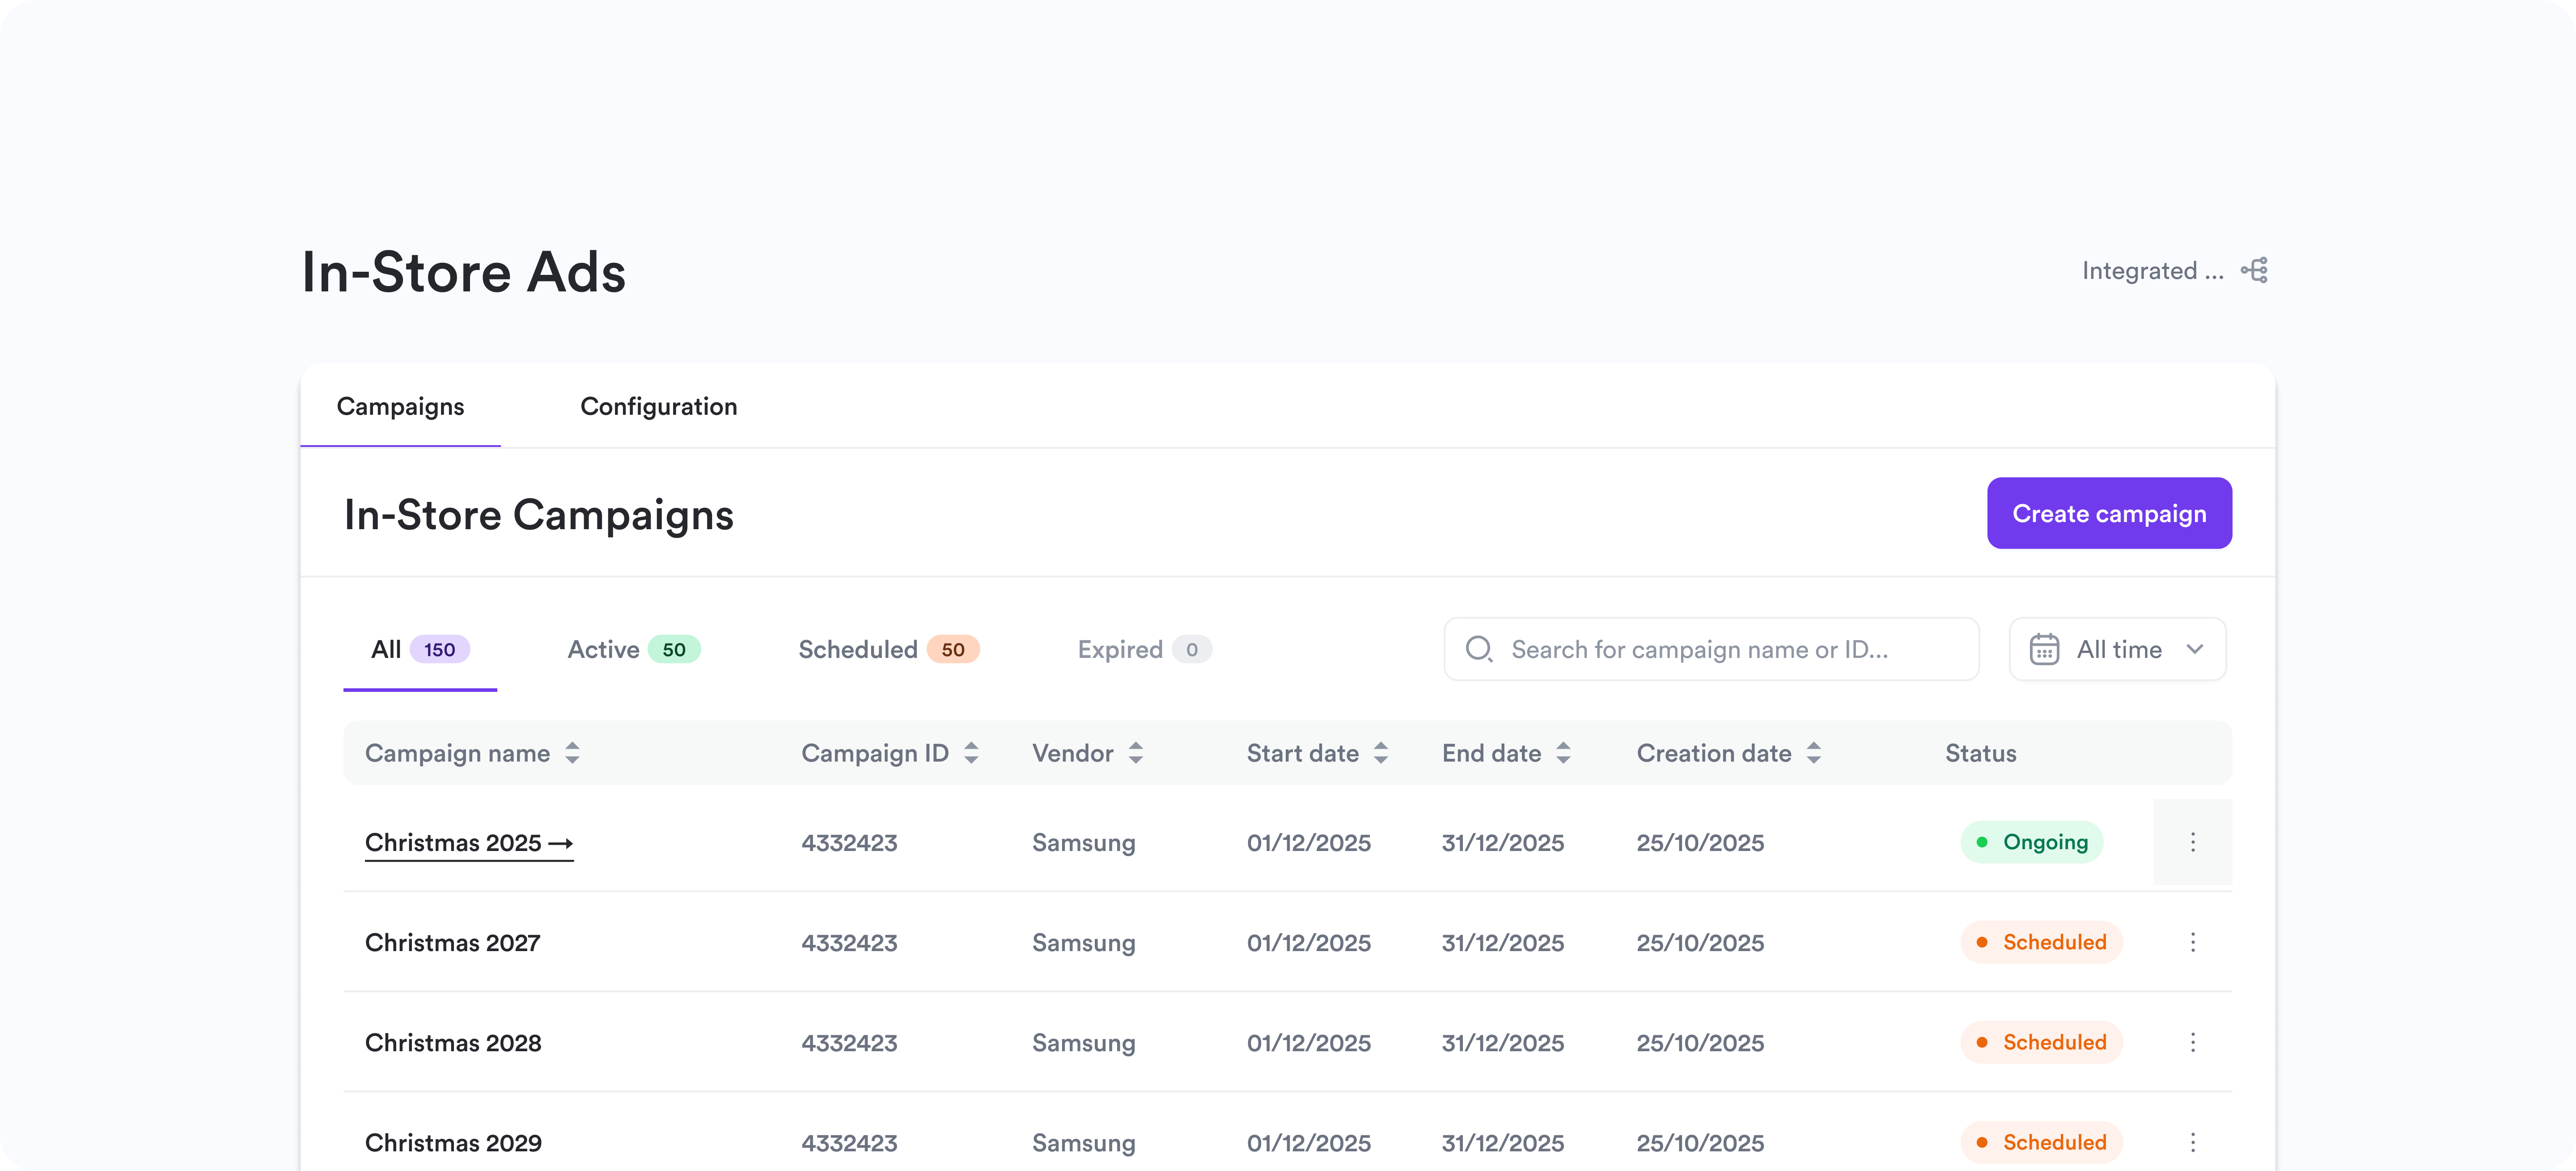
Task: Click the integration icon next to "Integrated"
Action: [2254, 270]
